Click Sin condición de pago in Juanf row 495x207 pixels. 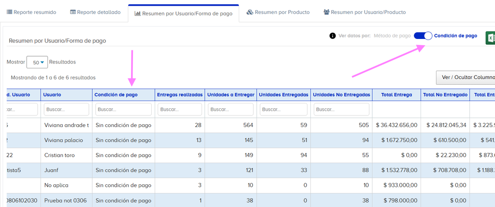click(123, 170)
